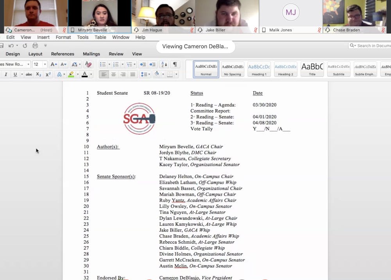This screenshot has width=391, height=280.
Task: Open the Insert menu
Action: [x=43, y=37]
